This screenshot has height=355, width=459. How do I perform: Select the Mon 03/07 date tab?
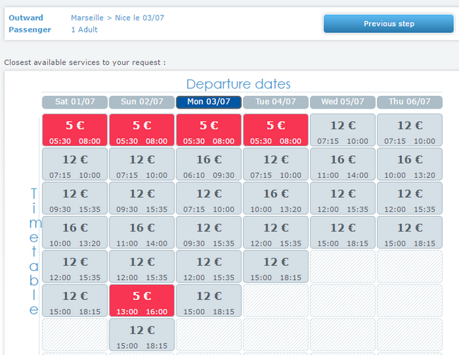click(x=209, y=102)
